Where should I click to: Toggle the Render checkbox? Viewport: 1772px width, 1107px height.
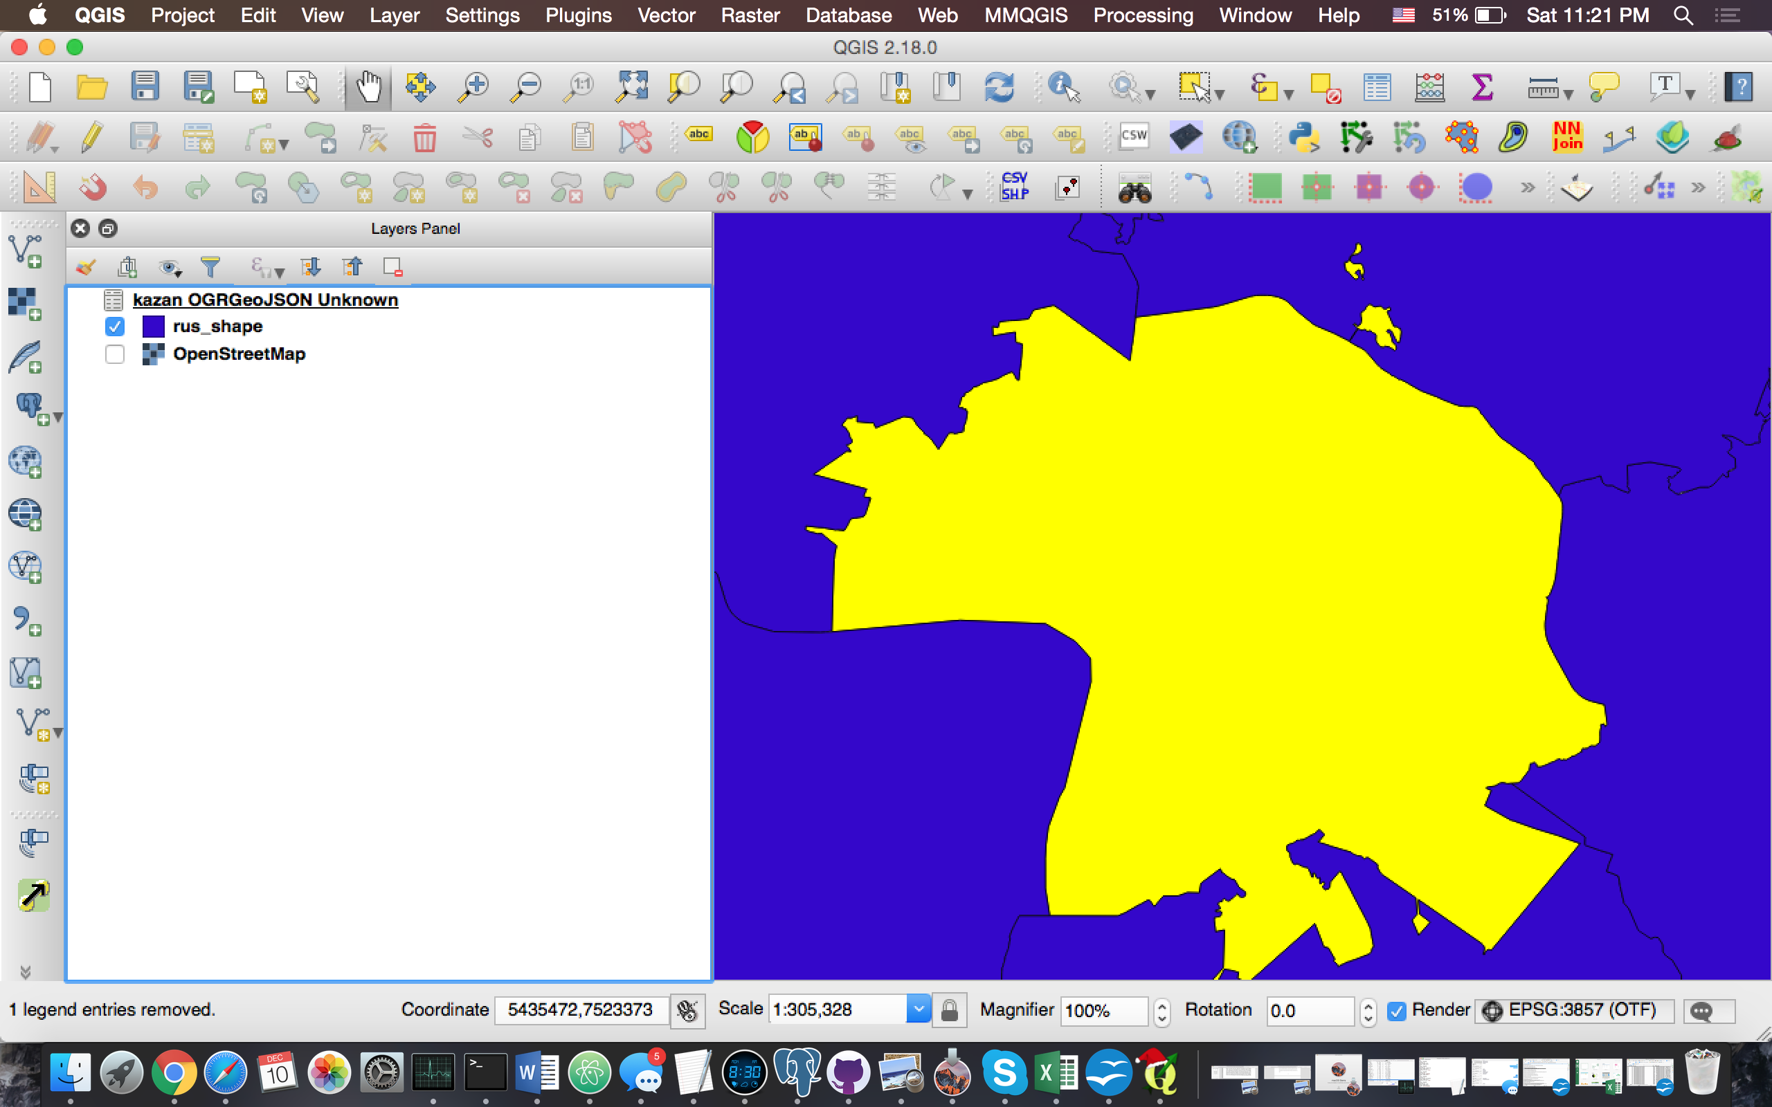pos(1397,1011)
